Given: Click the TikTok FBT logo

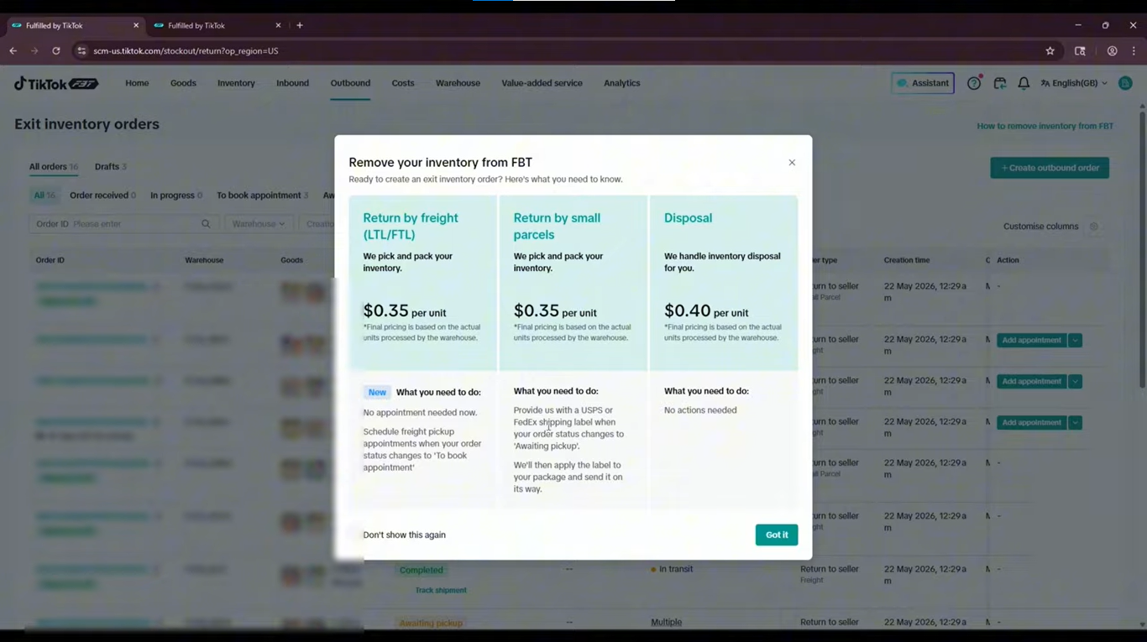Looking at the screenshot, I should click(x=56, y=83).
